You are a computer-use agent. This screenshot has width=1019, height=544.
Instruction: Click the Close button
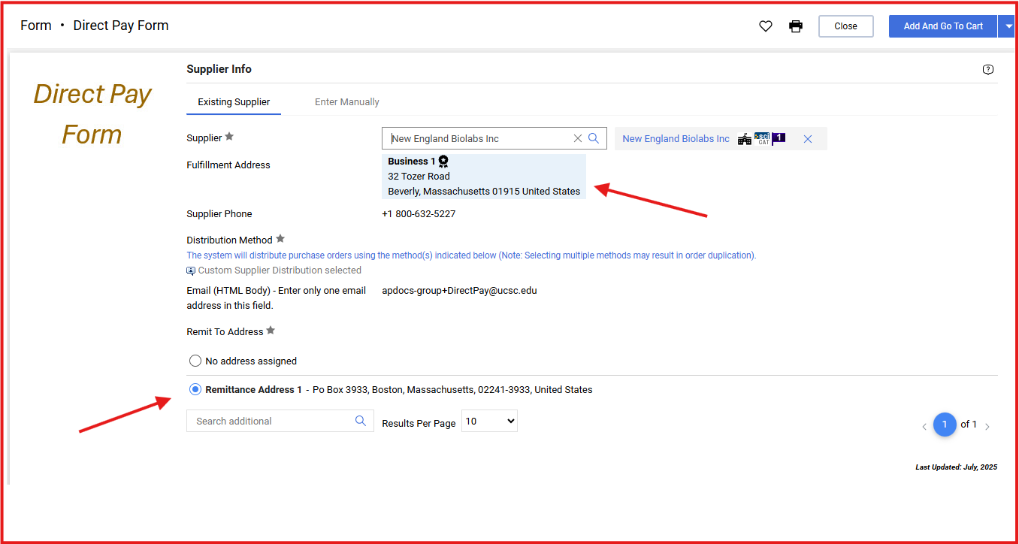845,26
